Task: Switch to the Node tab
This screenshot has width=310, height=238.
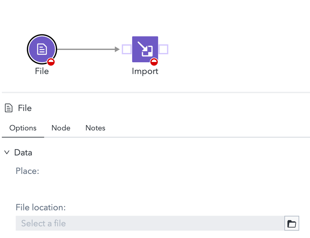Action: (61, 128)
